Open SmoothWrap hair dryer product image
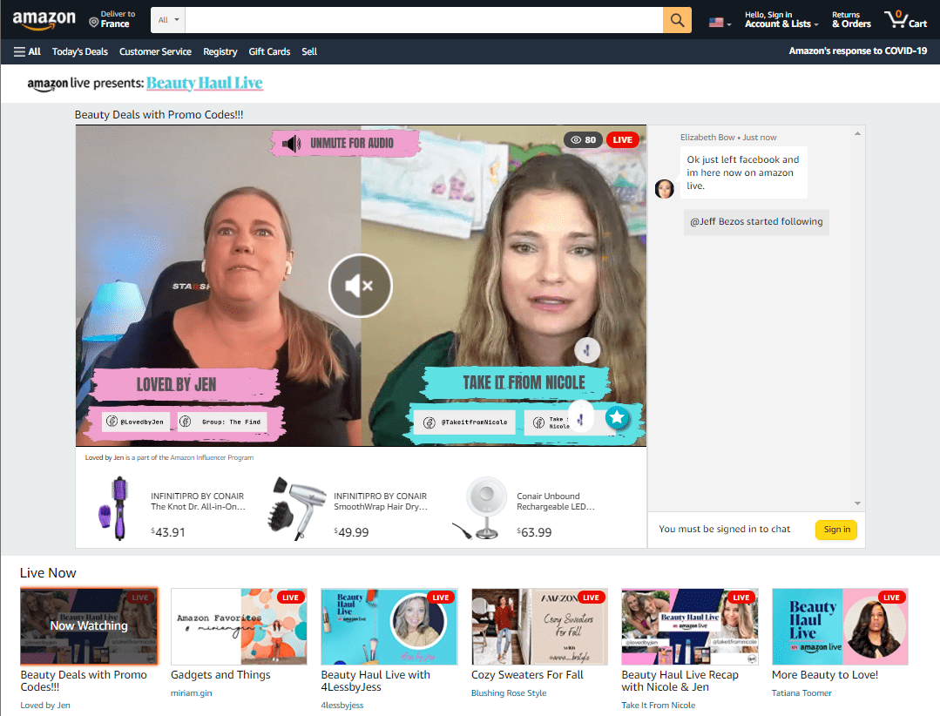Image resolution: width=940 pixels, height=716 pixels. pyautogui.click(x=298, y=509)
